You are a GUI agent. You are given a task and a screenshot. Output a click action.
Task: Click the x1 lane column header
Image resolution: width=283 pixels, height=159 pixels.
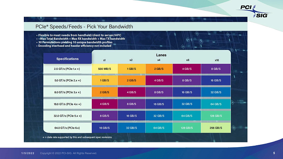(x=104, y=60)
